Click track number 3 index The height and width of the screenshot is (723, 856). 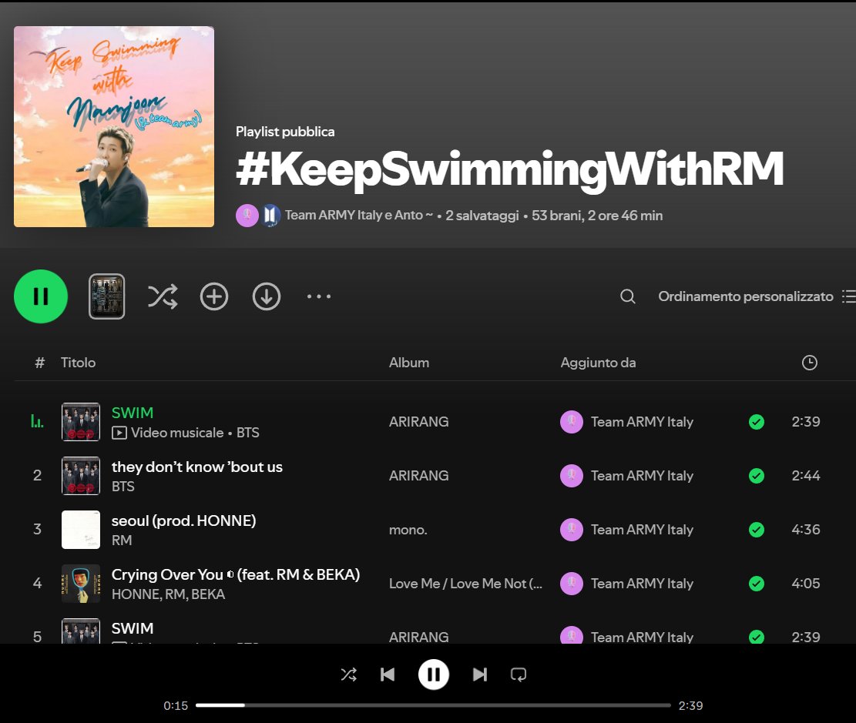pos(37,529)
